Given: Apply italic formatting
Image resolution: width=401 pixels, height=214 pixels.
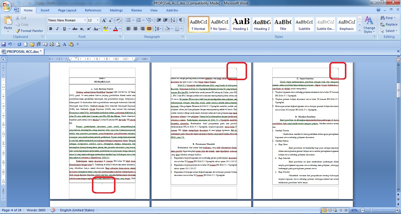Looking at the screenshot, I should tap(57, 29).
